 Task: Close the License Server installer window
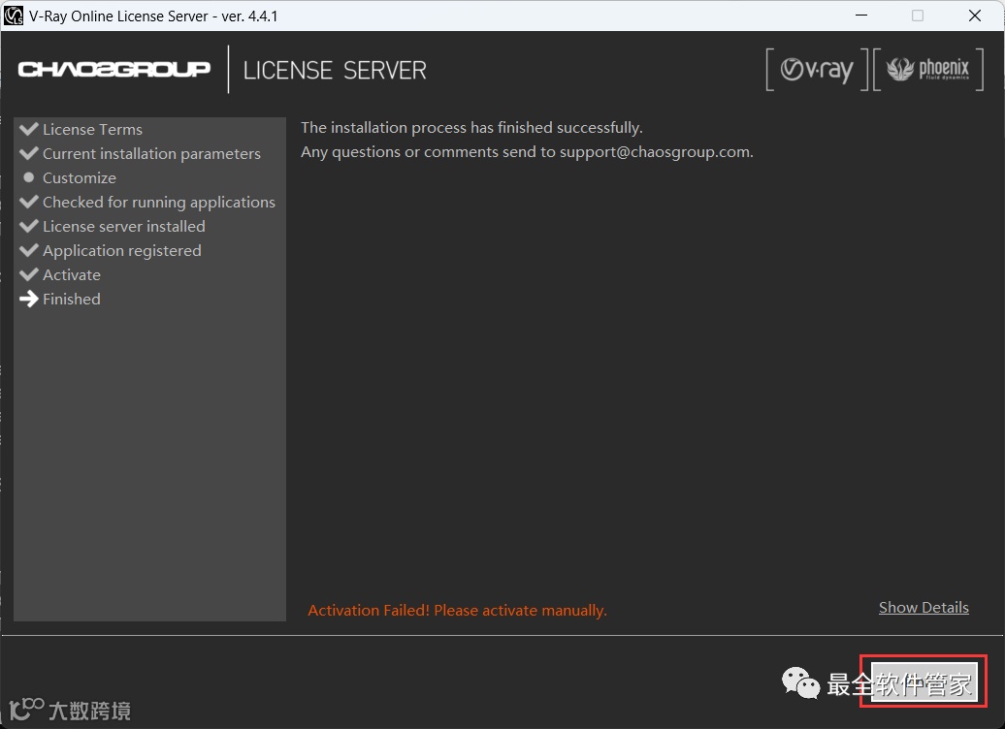[975, 16]
